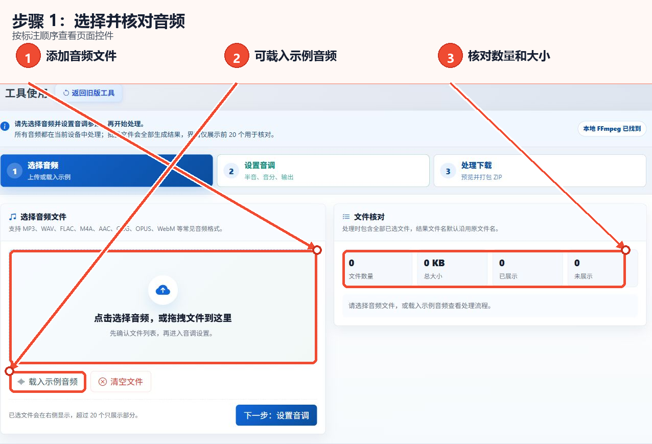The width and height of the screenshot is (652, 444).
Task: Click the 总大小 0 KB stat card
Action: click(x=453, y=269)
